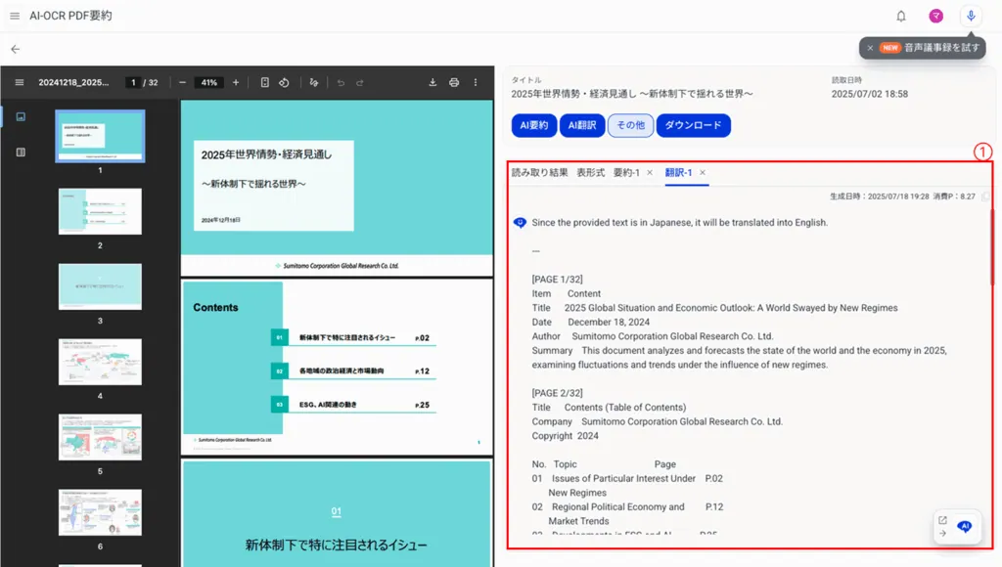
Task: Close the 要約-1 tab
Action: [x=650, y=172]
